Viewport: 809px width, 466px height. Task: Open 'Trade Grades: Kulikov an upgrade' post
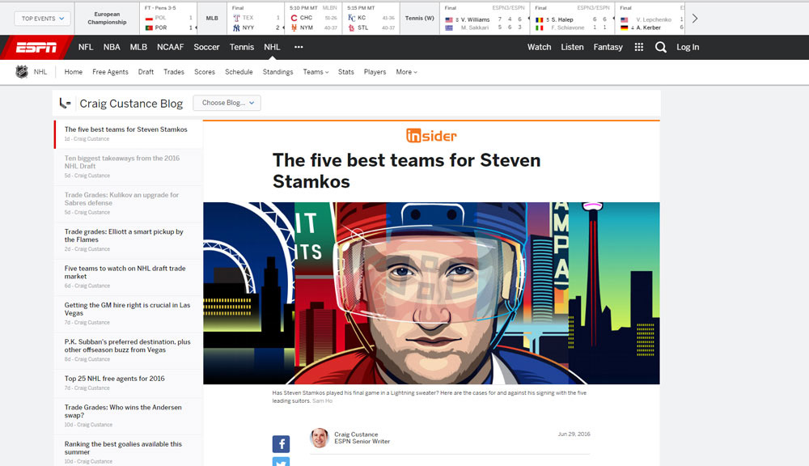click(129, 204)
